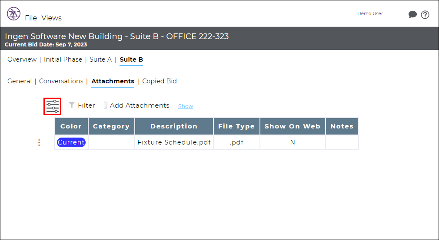Select the Fixture Schedule.pdf description cell
The image size is (439, 240).
pyautogui.click(x=174, y=142)
